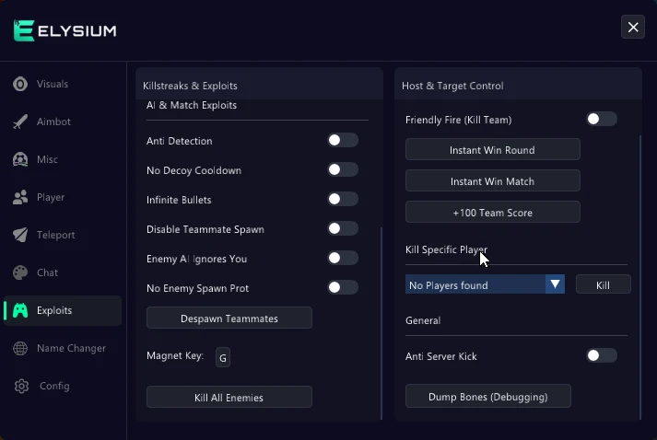Click the Instant Win Round button
This screenshot has height=440, width=657.
493,149
